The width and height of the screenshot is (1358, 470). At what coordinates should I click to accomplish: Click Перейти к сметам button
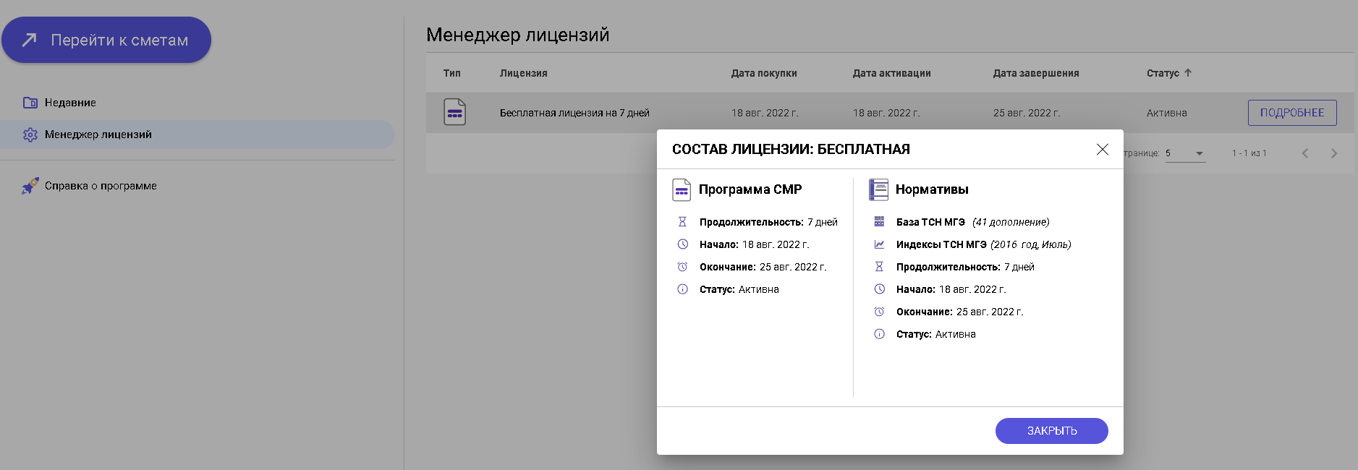tap(106, 40)
